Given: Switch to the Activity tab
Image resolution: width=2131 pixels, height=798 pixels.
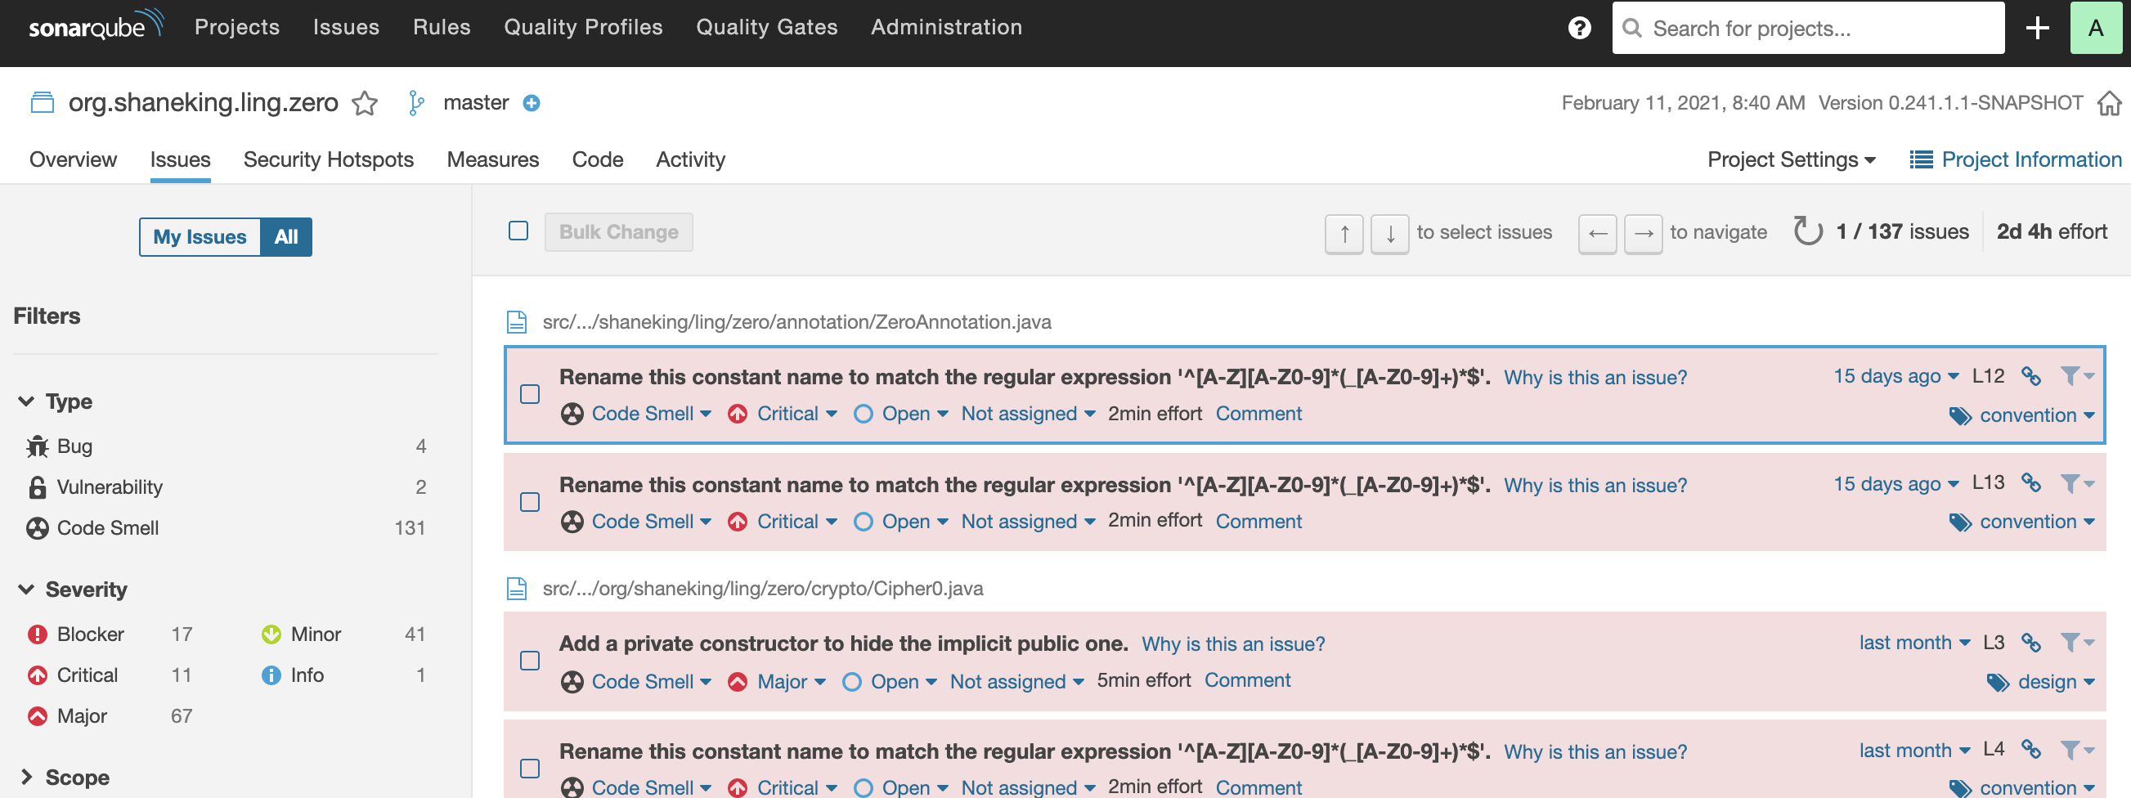Looking at the screenshot, I should click(691, 159).
